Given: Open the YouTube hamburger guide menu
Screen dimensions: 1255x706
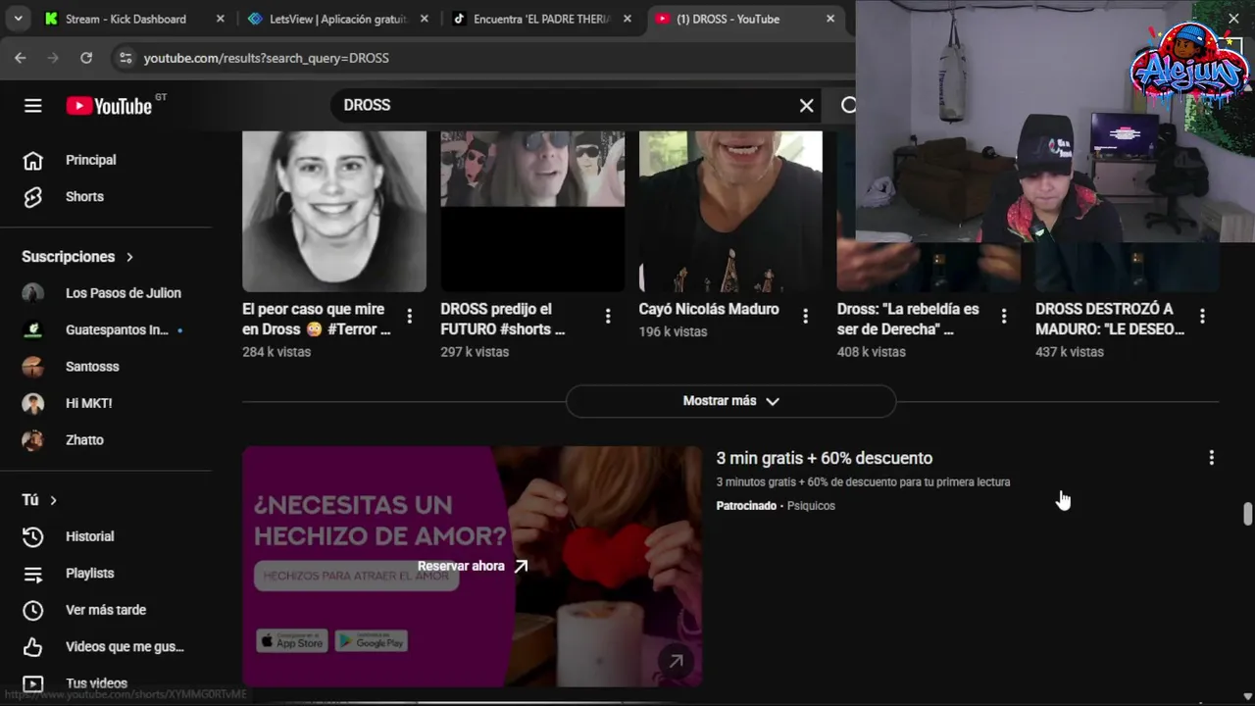Looking at the screenshot, I should 33,106.
